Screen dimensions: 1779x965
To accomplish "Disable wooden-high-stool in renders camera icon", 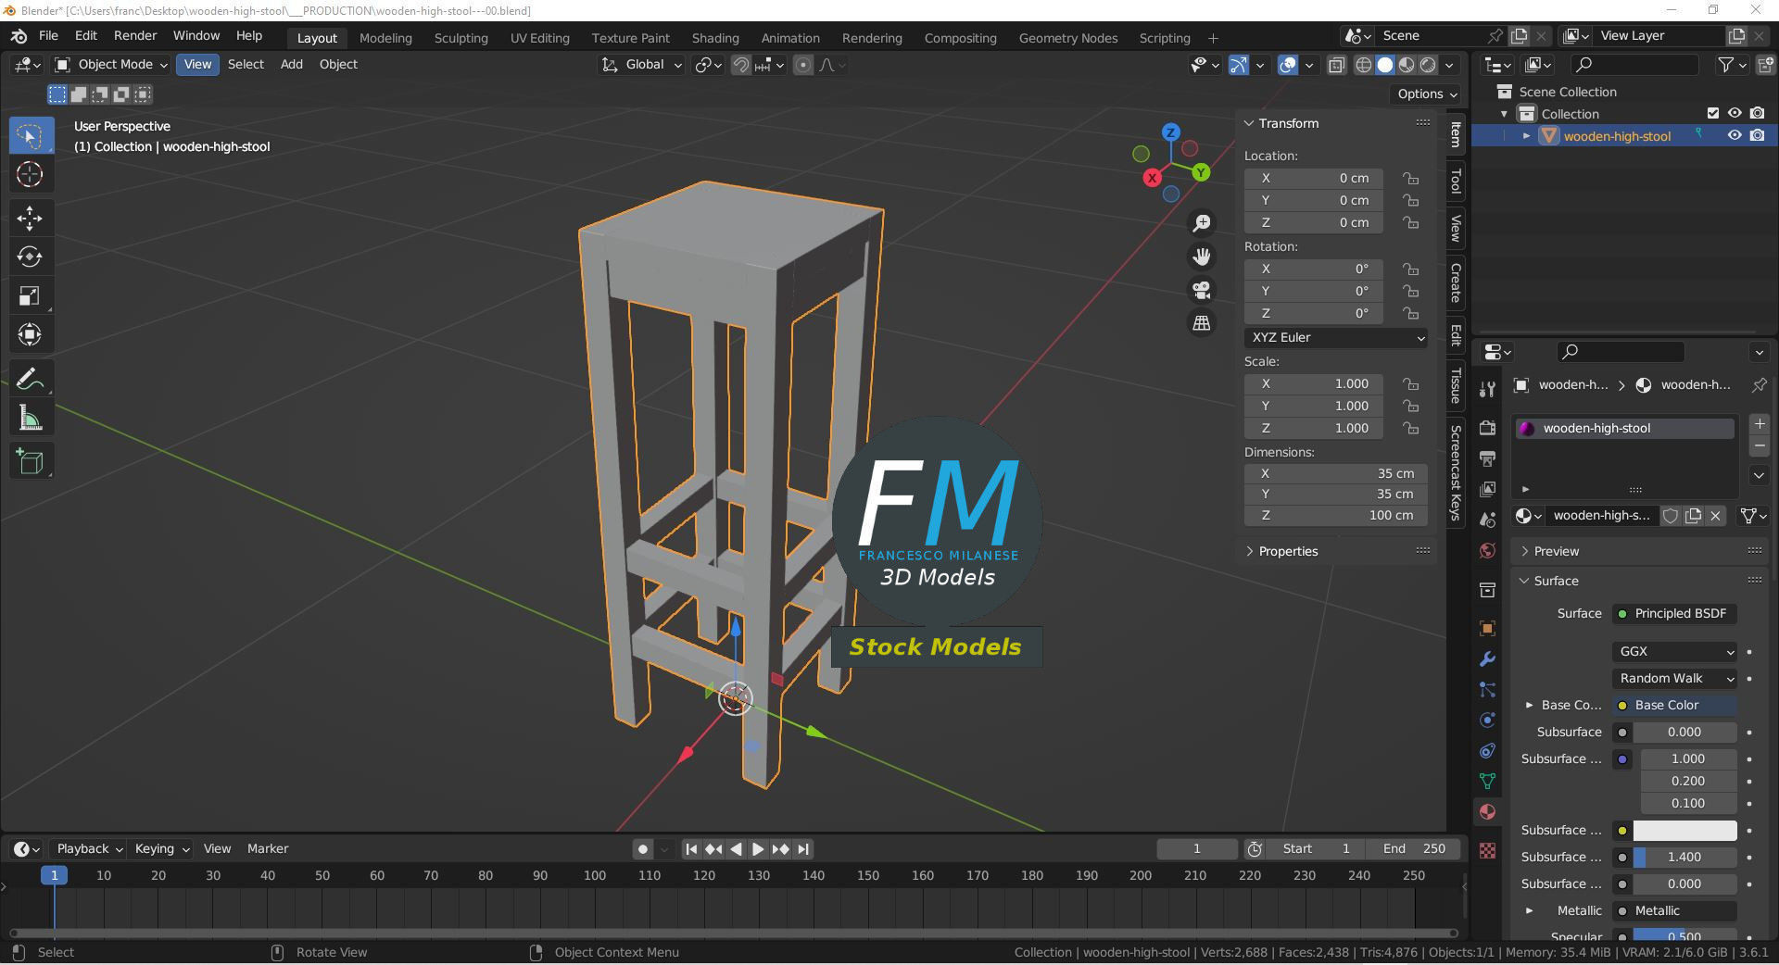I will tap(1758, 135).
